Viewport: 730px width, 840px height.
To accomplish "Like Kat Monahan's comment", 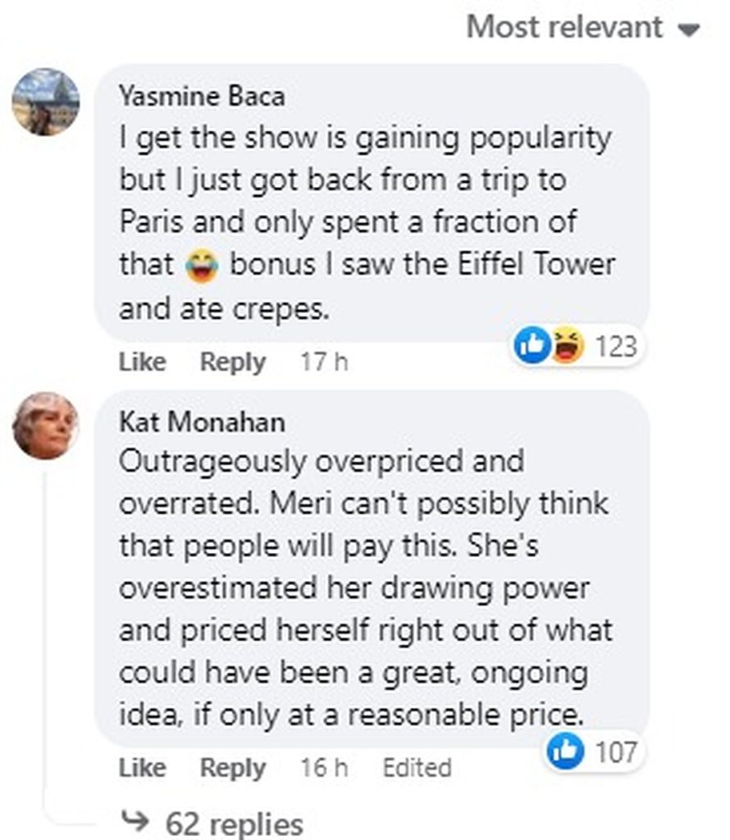I will (x=142, y=768).
